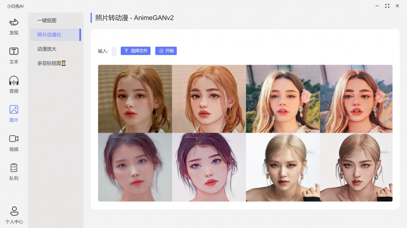Image resolution: width=407 pixels, height=228 pixels.
Task: Open the 音频 (Audio) tools
Action: (14, 84)
